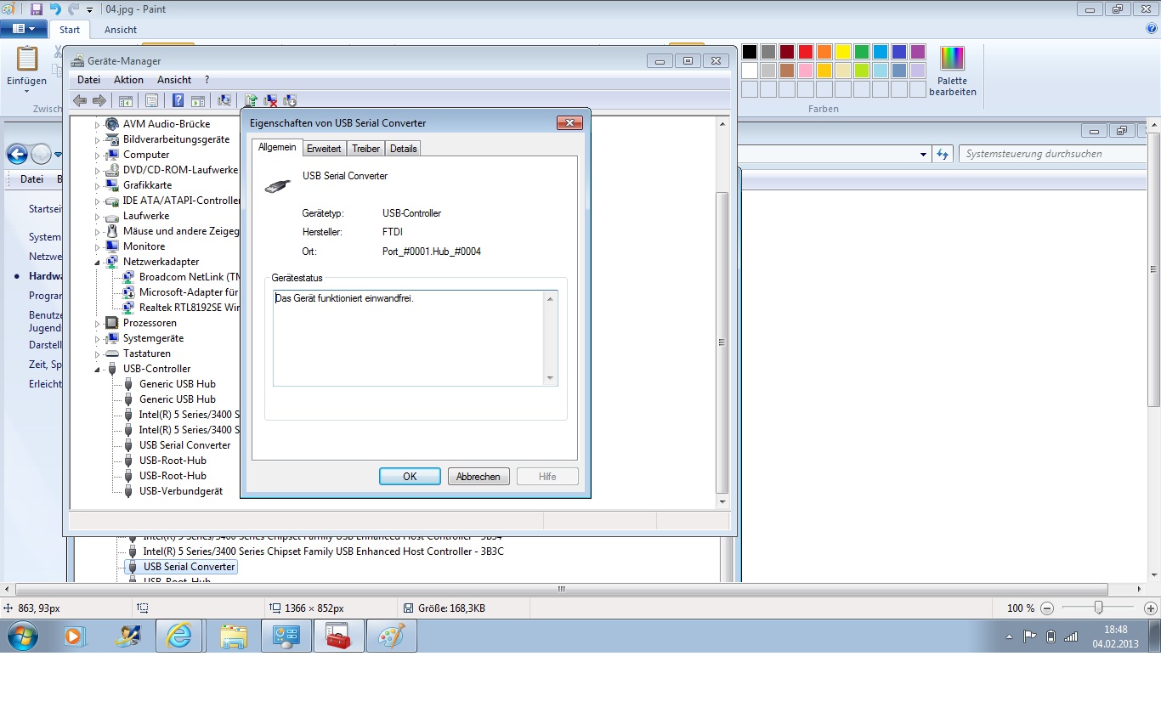Select USB Serial Converter in the lower list
The width and height of the screenshot is (1161, 724).
[x=190, y=567]
